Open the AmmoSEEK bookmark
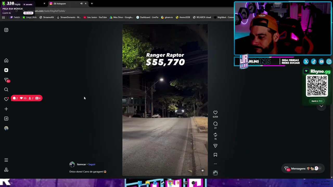This screenshot has height=187, width=333. tap(183, 17)
